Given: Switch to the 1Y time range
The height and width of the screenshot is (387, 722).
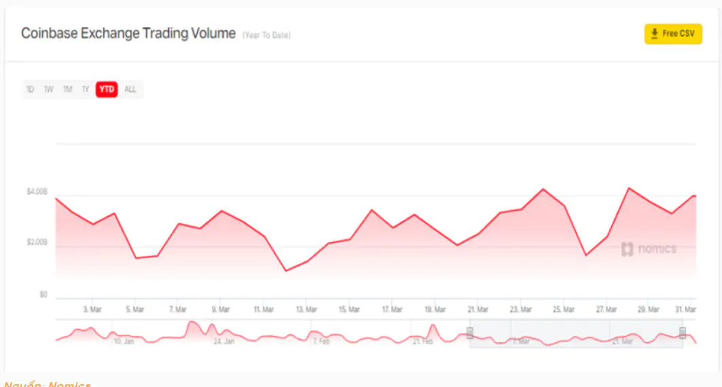Looking at the screenshot, I should click(x=86, y=89).
